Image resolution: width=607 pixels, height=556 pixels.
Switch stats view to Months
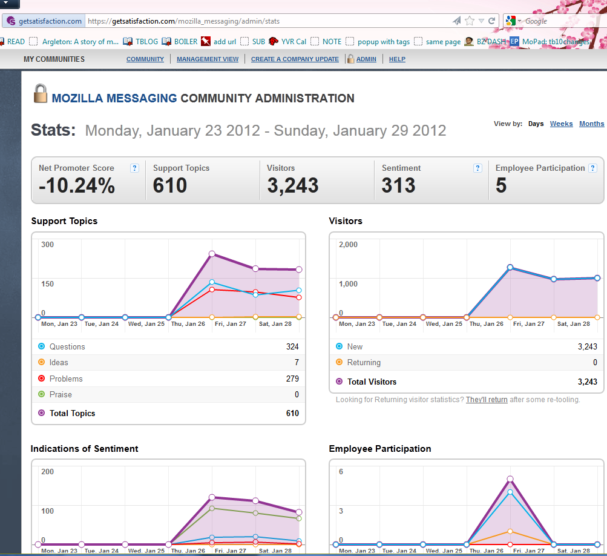(591, 124)
